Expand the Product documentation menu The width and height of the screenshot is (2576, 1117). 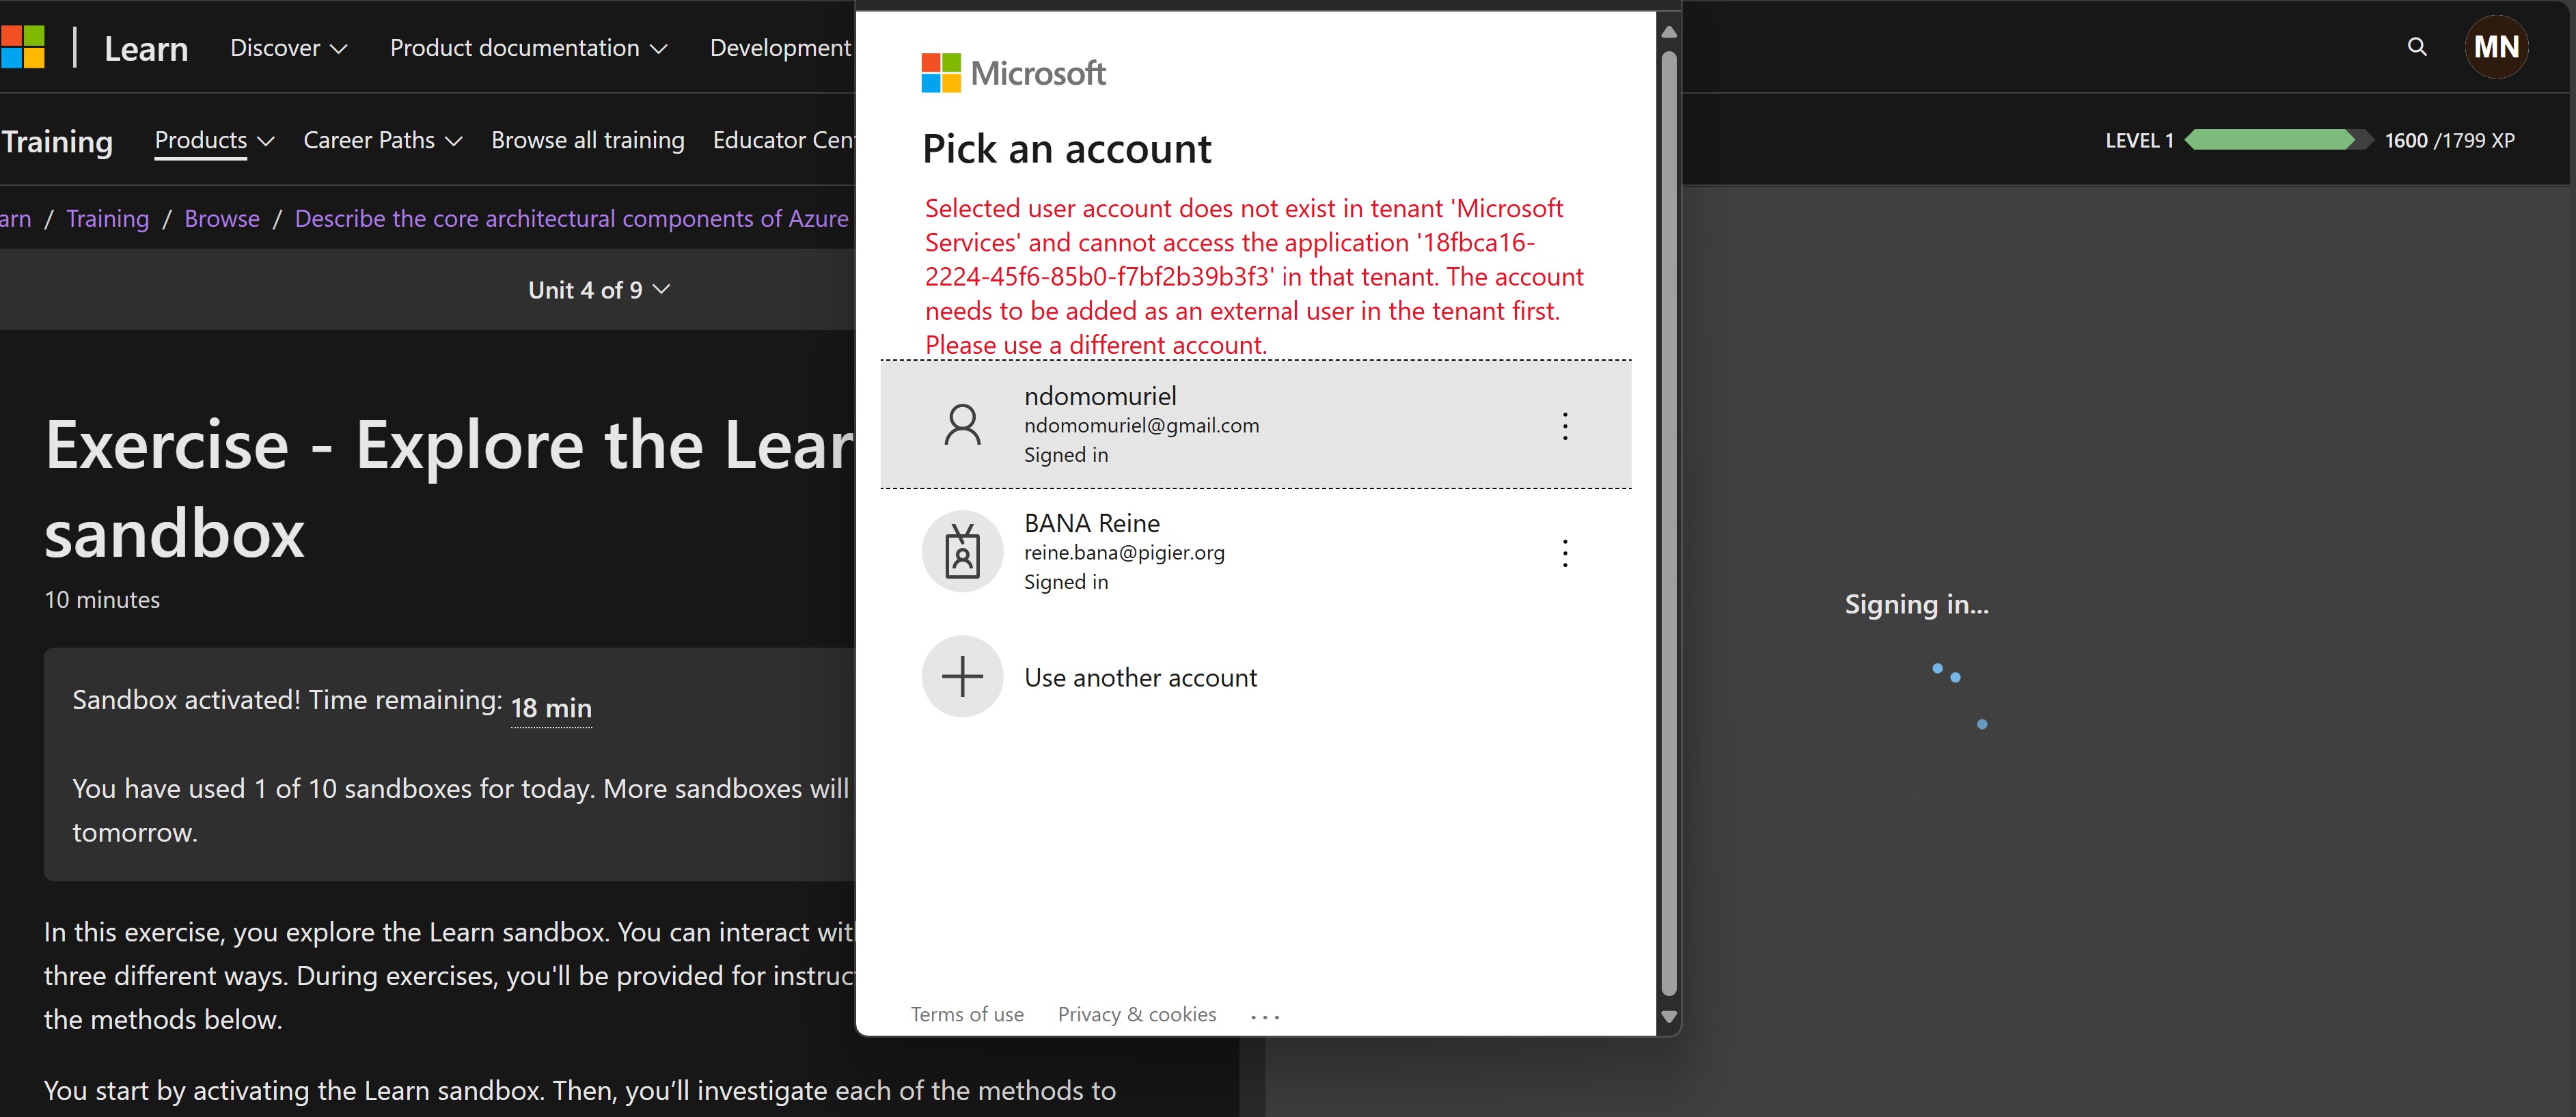528,48
